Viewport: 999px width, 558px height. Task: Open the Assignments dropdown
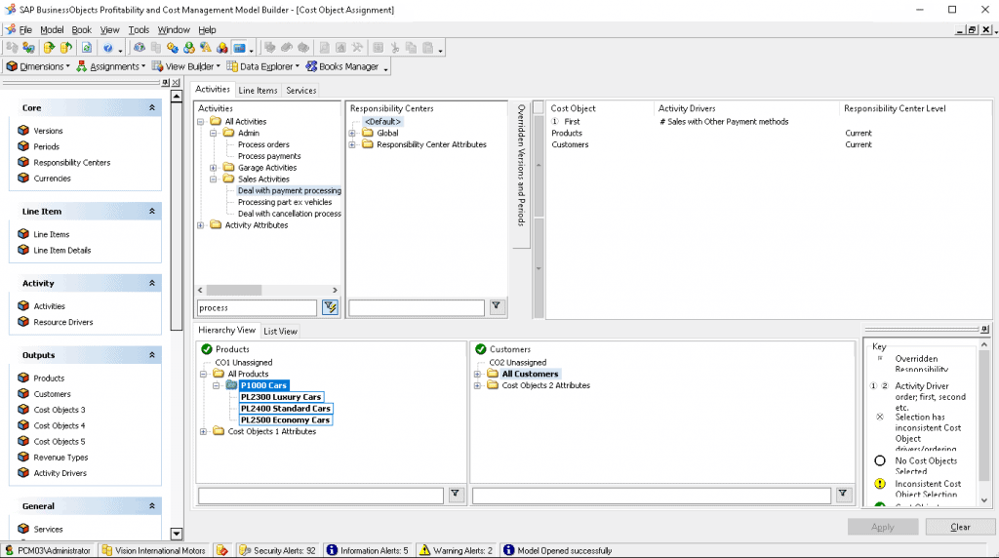(x=111, y=66)
